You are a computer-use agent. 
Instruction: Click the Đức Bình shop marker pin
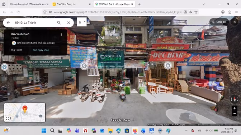tap(168, 65)
